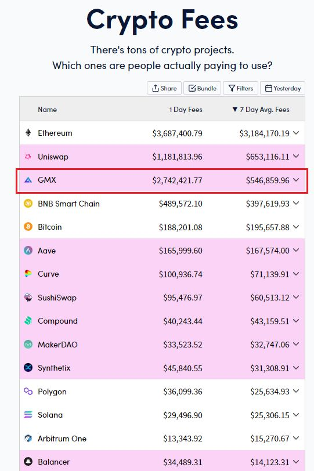Viewport: 314px width, 471px height.
Task: Click the Share button
Action: coord(164,88)
